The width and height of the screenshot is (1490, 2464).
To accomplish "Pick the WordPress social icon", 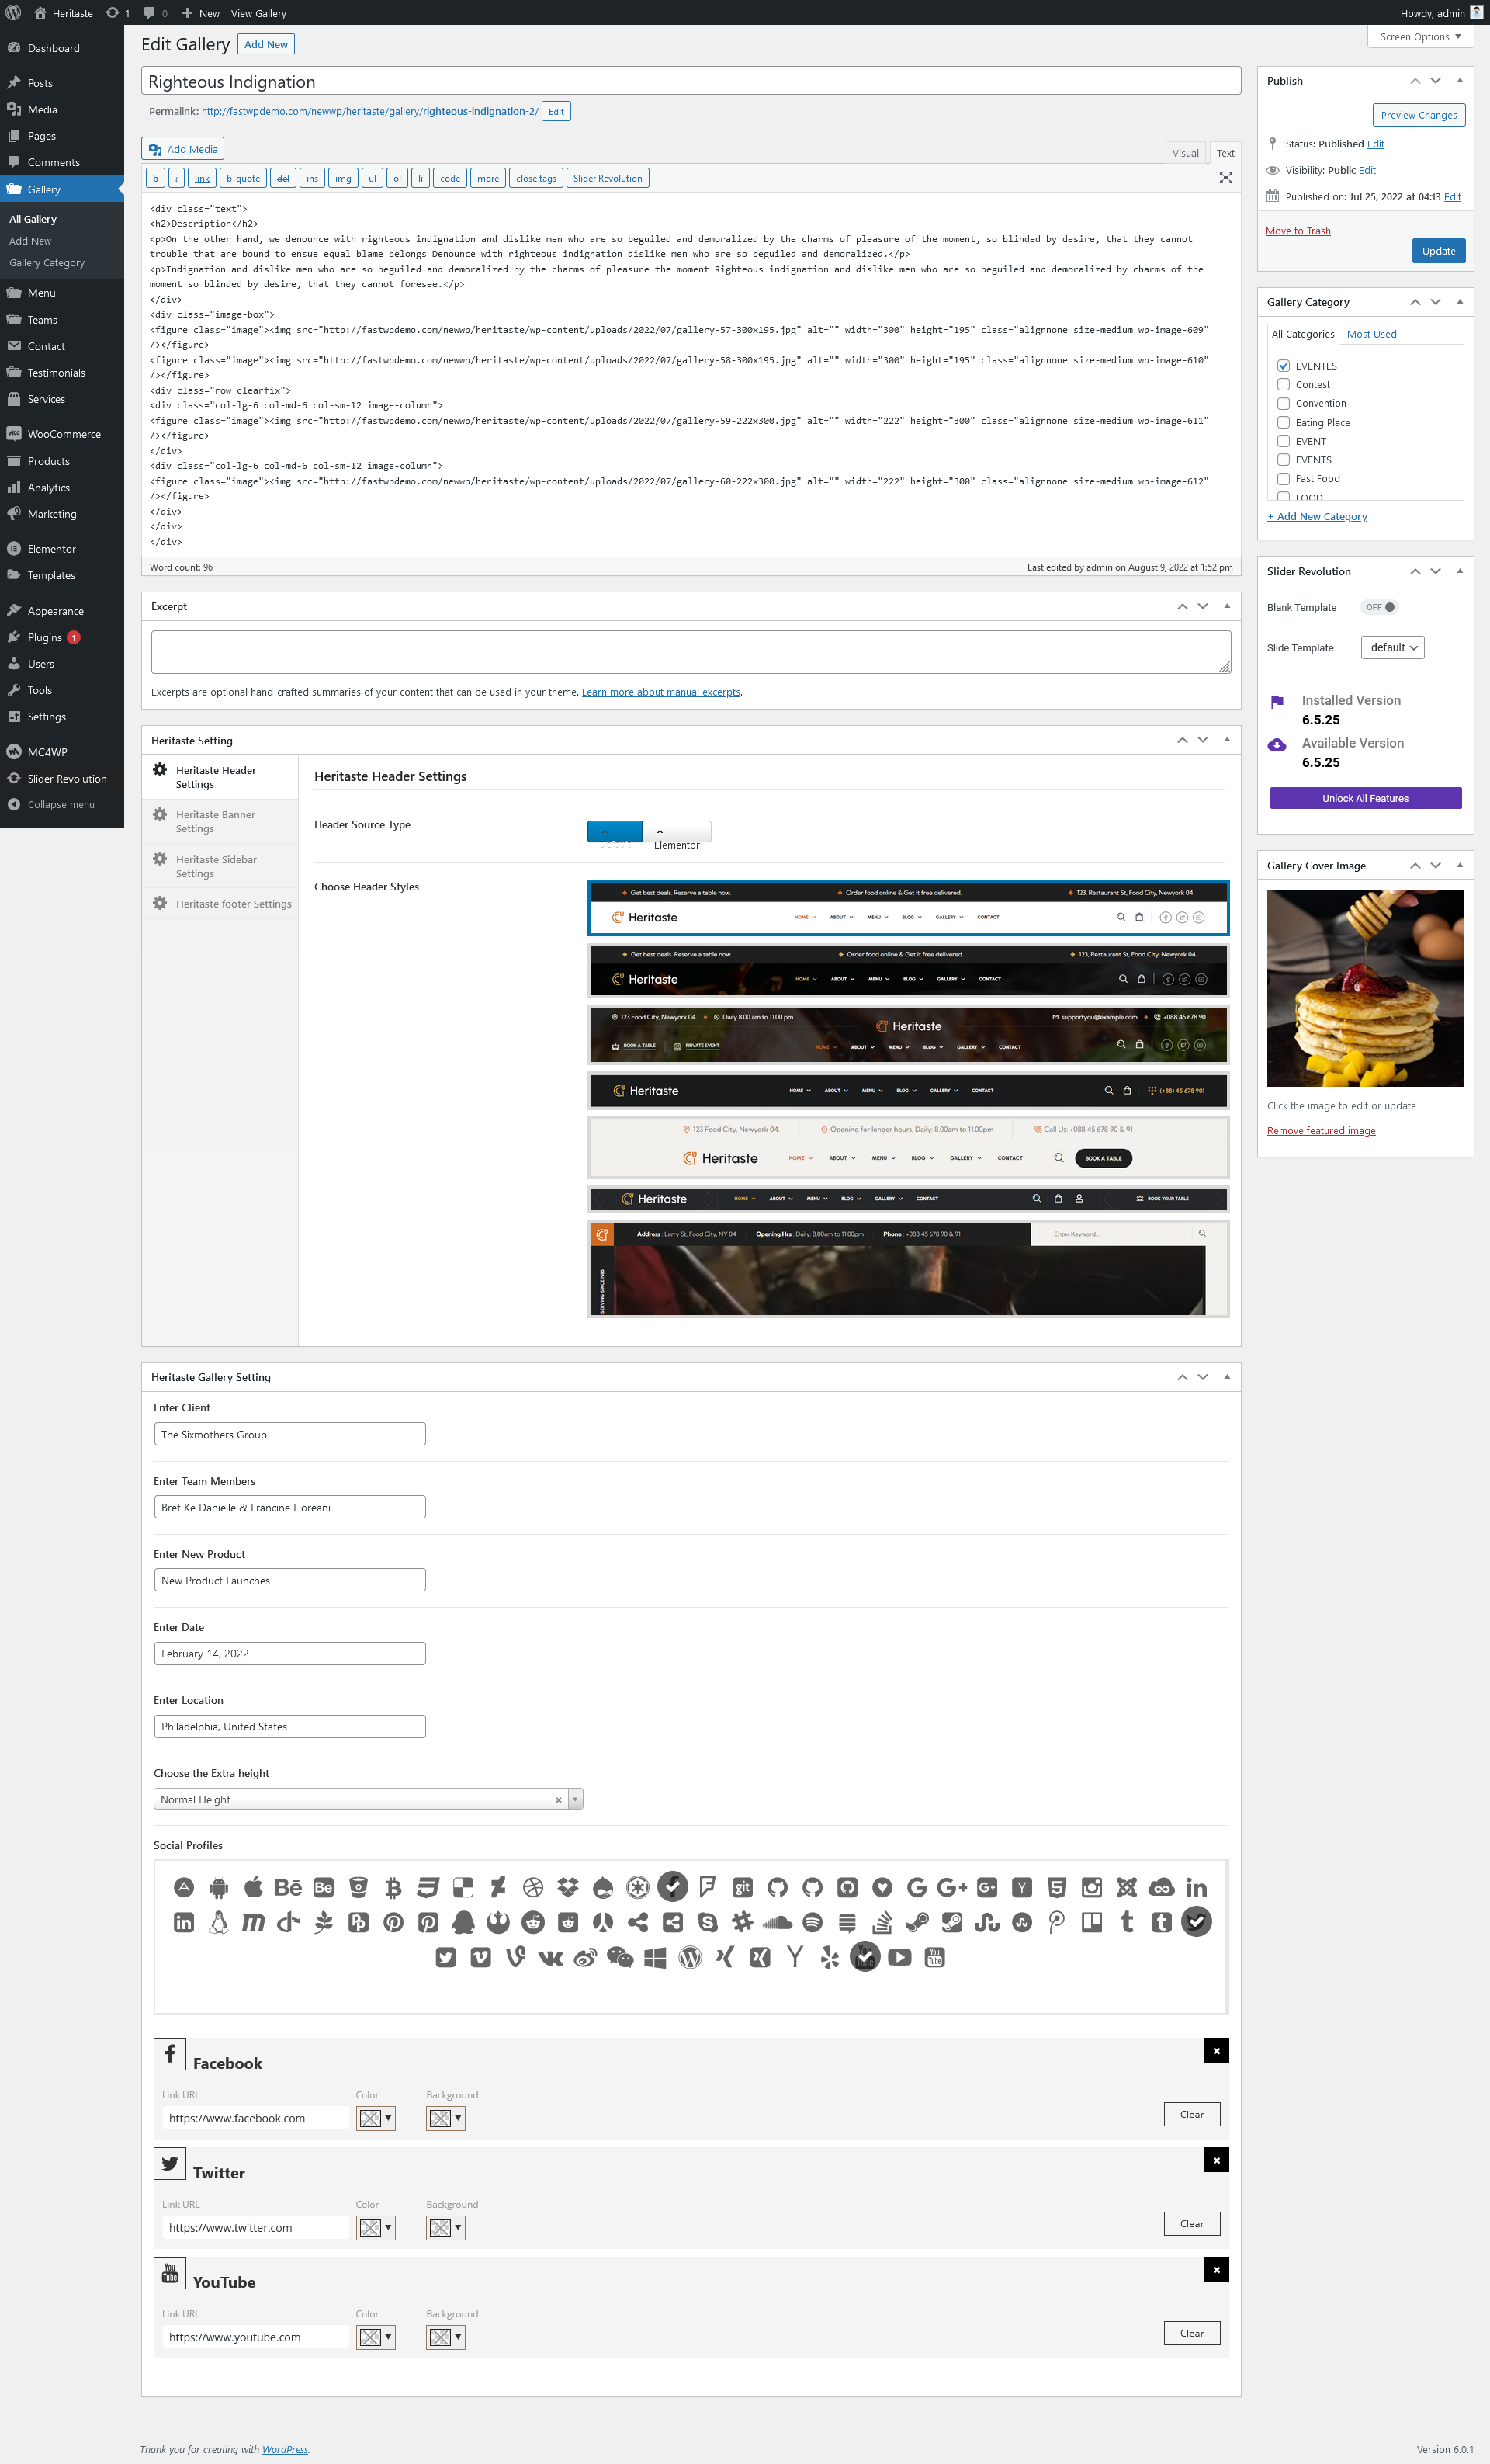I will 690,1957.
